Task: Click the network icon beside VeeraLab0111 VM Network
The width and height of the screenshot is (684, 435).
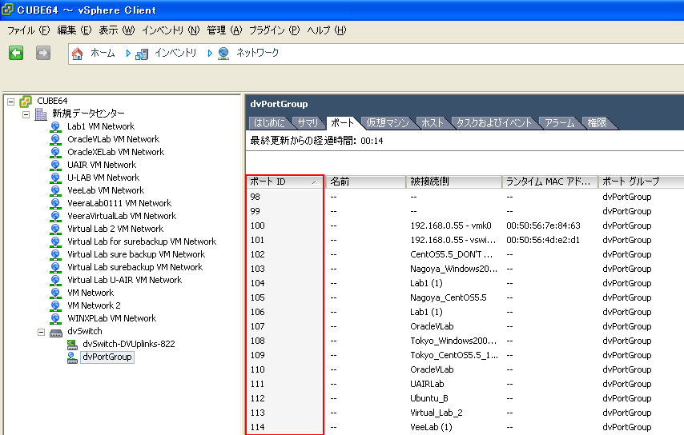Action: tap(55, 203)
